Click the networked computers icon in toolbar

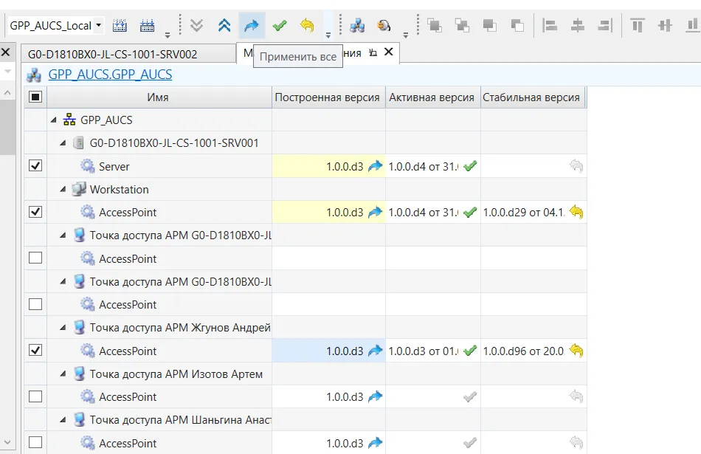coord(357,26)
